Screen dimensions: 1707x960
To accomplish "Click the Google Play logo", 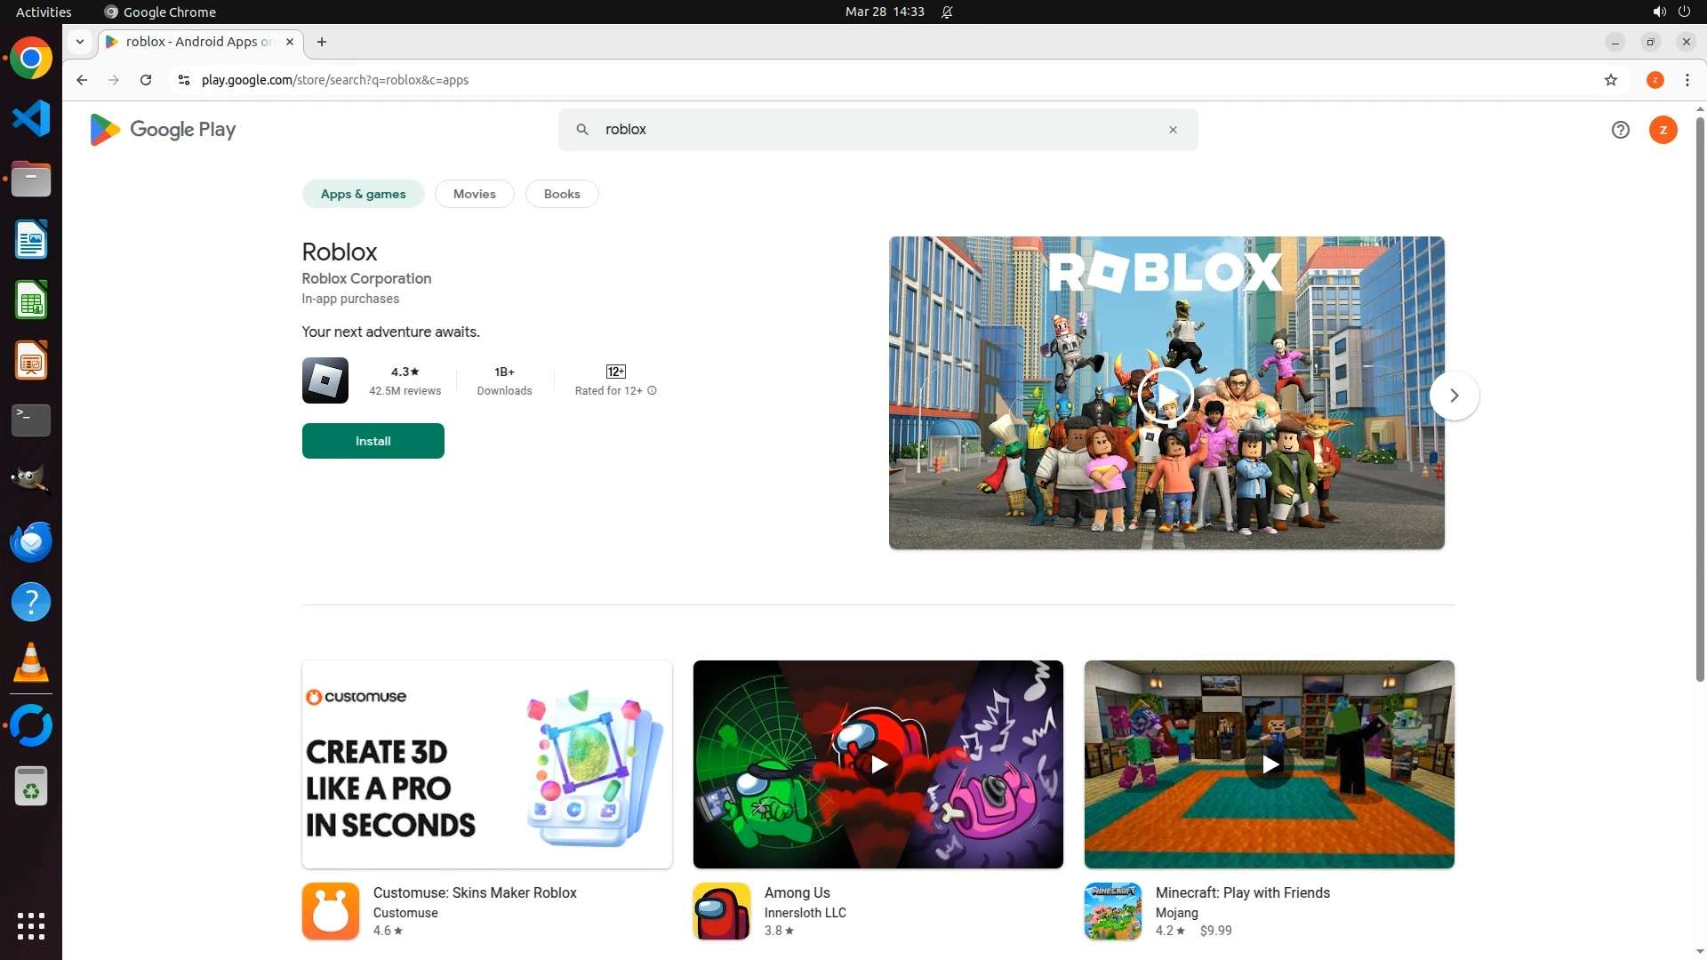I will (163, 130).
